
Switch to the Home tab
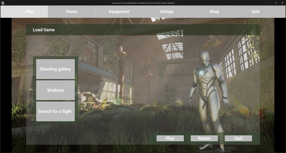coord(72,12)
